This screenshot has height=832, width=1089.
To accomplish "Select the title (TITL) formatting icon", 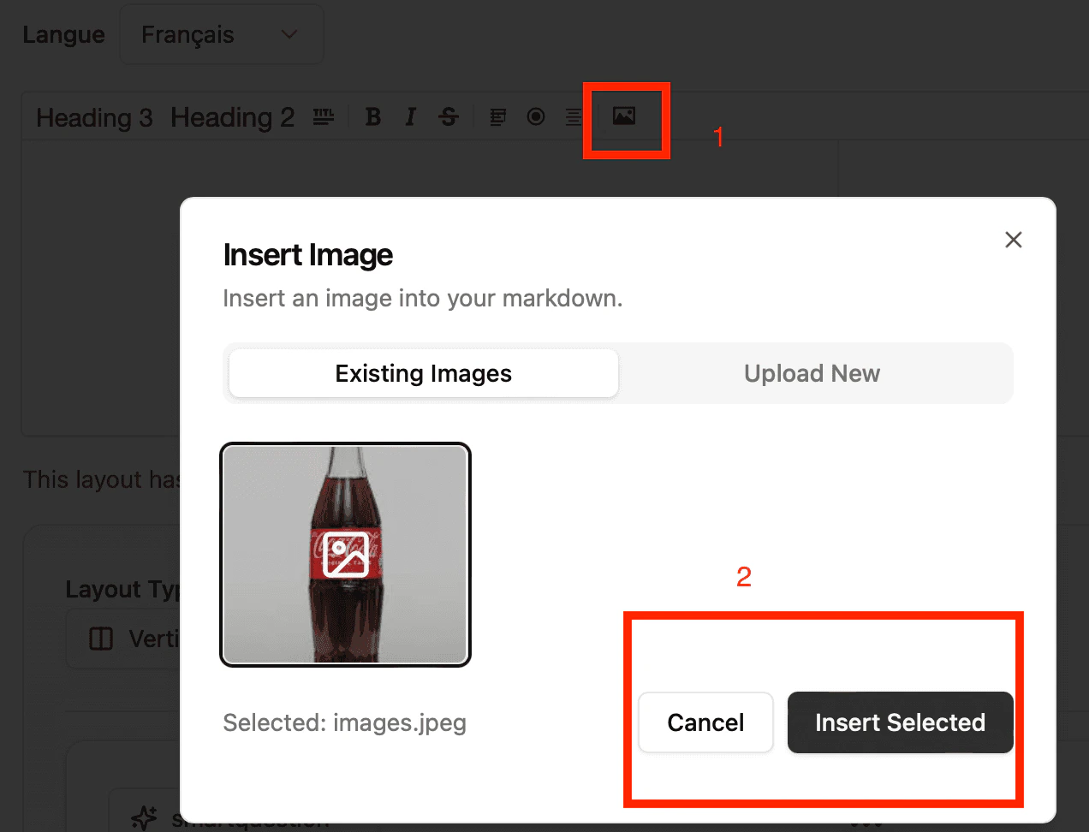I will (323, 117).
